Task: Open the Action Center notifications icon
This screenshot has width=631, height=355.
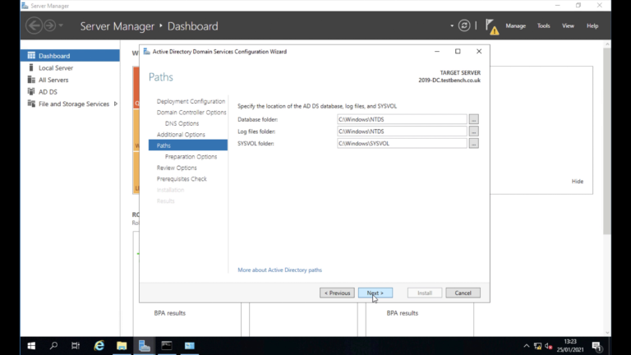Action: click(x=596, y=346)
